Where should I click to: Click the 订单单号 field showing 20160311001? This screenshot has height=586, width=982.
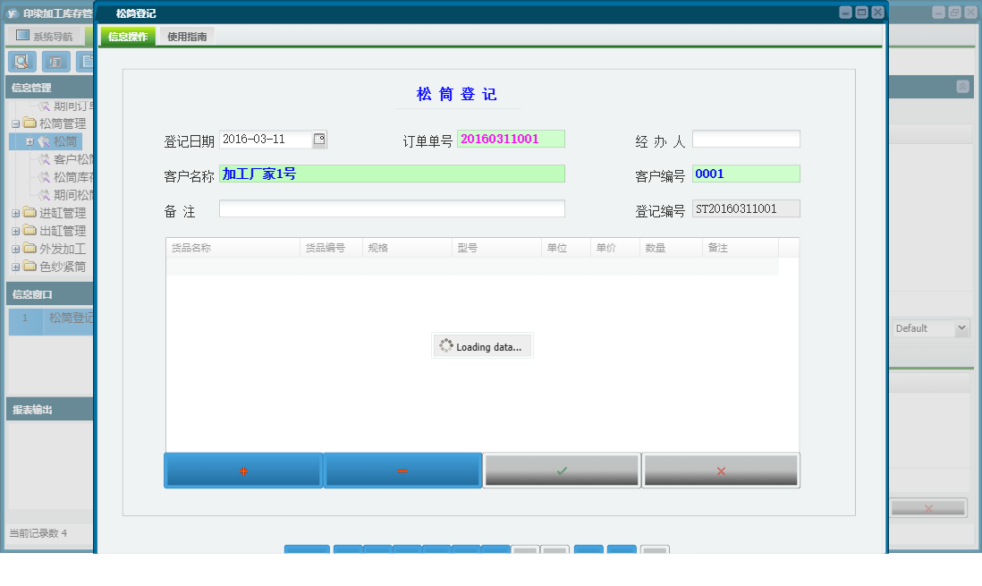click(511, 139)
